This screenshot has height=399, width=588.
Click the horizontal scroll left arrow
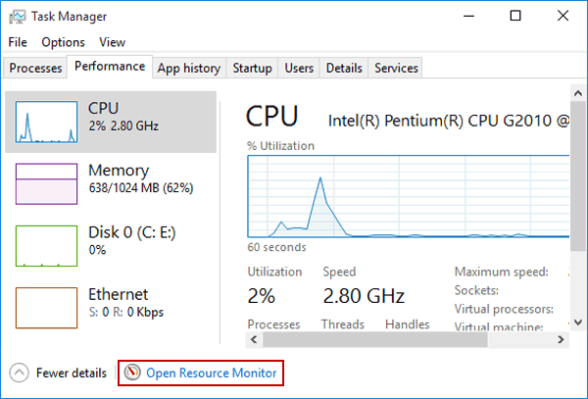click(x=254, y=340)
